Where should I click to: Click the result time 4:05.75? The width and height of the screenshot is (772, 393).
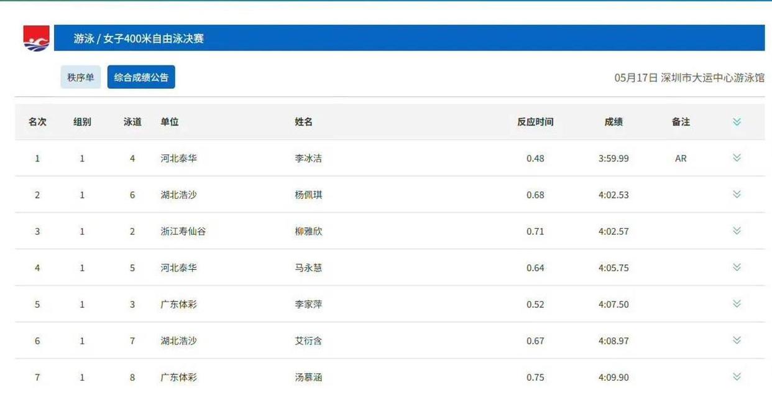tap(613, 268)
